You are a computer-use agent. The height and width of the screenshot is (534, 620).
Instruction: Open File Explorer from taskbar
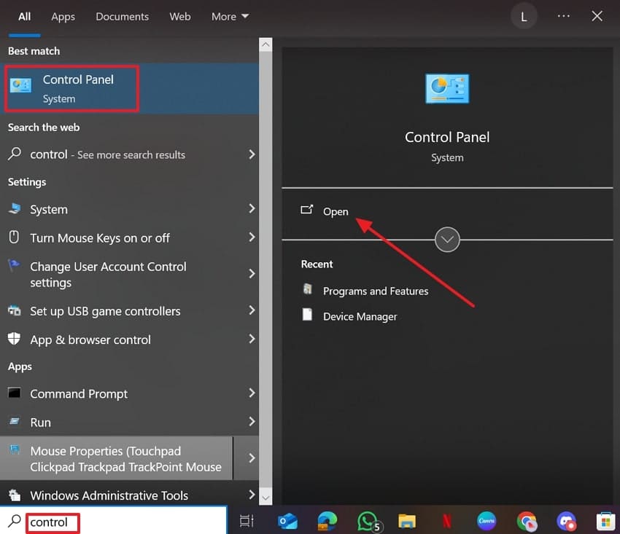[407, 522]
